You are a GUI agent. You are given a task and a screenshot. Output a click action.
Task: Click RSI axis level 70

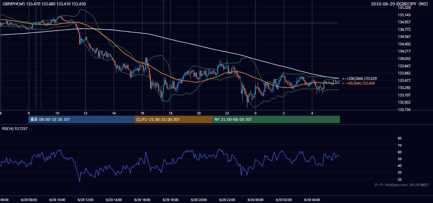click(x=399, y=145)
